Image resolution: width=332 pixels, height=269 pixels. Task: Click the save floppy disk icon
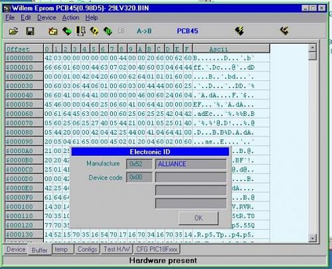click(x=30, y=31)
